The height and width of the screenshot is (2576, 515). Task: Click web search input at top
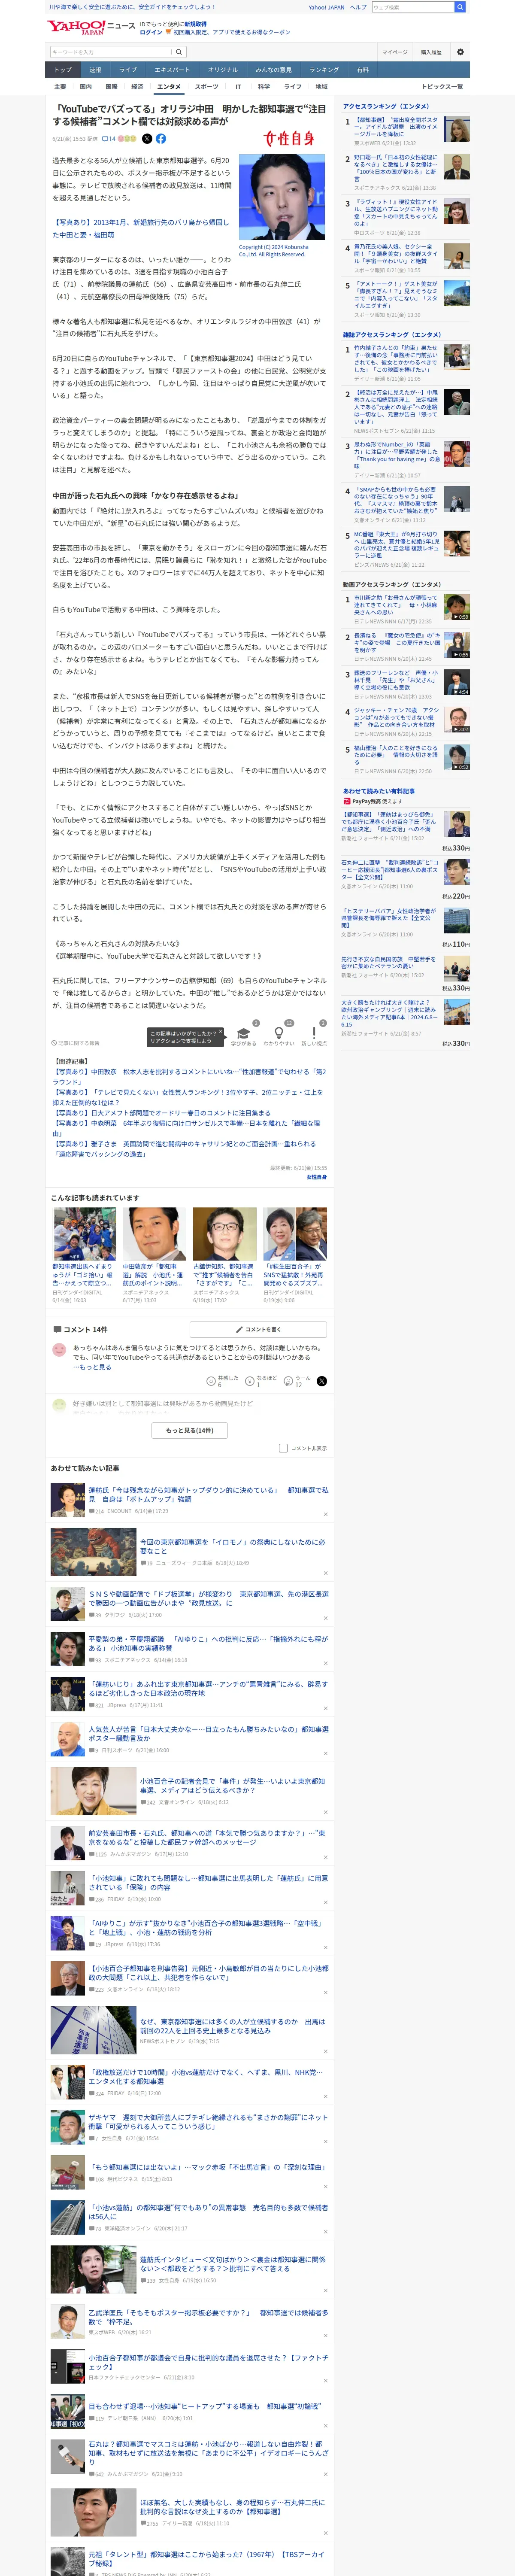[x=412, y=7]
